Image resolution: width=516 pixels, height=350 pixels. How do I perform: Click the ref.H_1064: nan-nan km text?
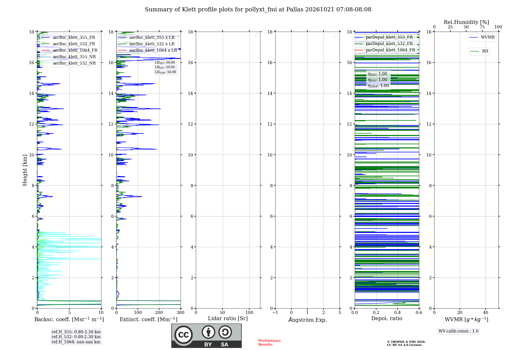pyautogui.click(x=76, y=342)
